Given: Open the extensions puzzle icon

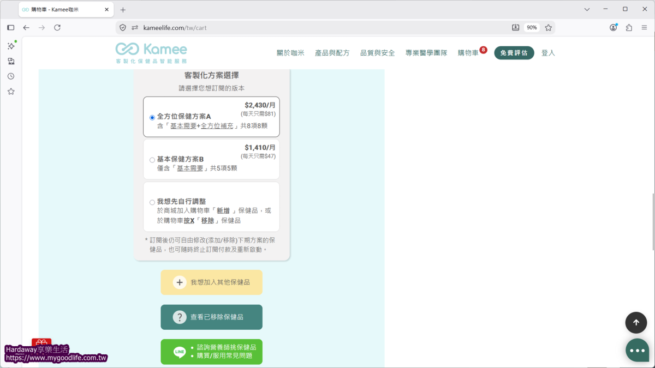Looking at the screenshot, I should click(x=629, y=27).
